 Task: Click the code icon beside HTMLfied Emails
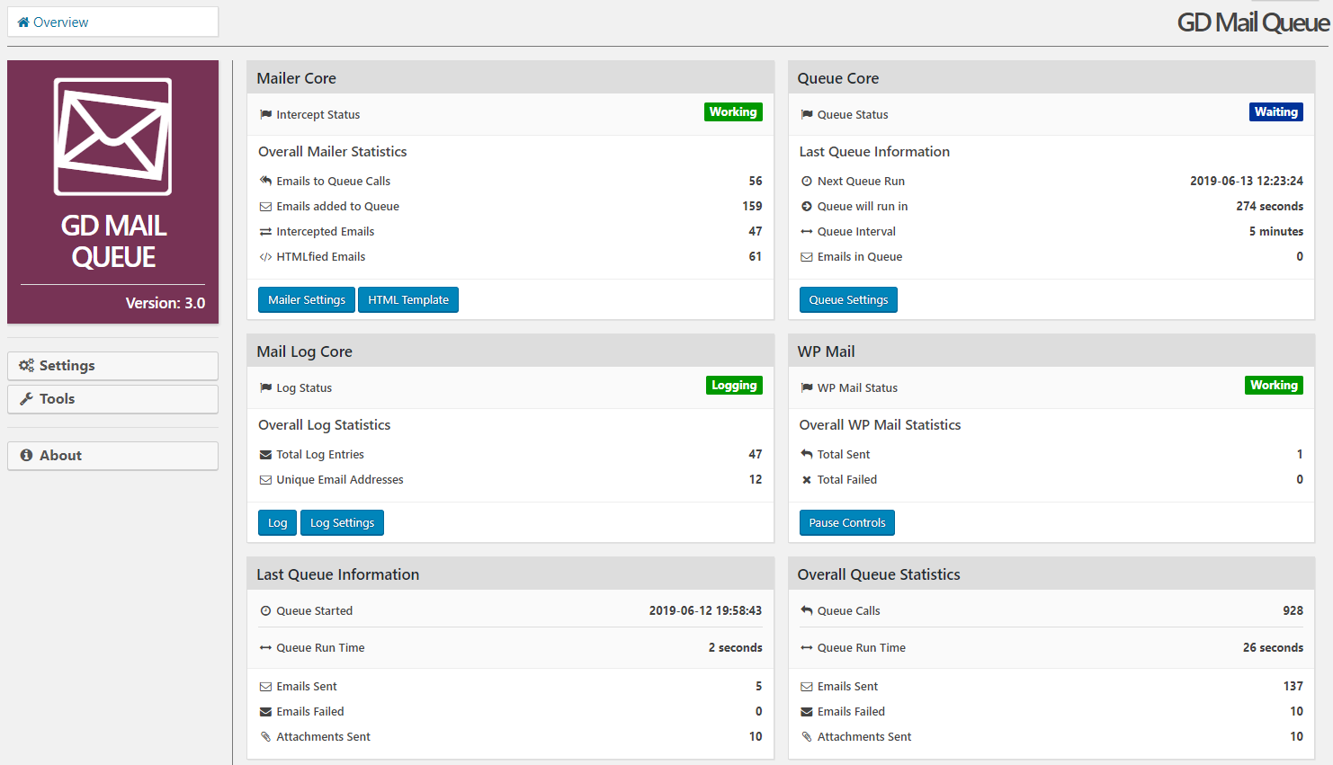click(265, 257)
